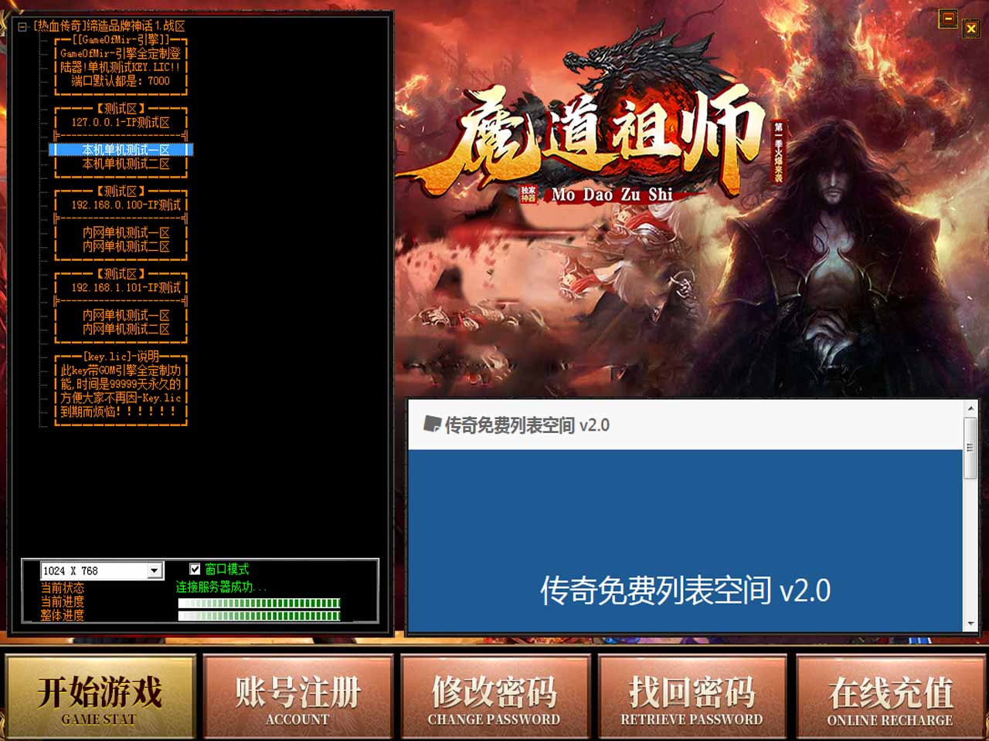The width and height of the screenshot is (989, 741).
Task: Click the GameOfMir-引擎 header tree row
Action: point(121,39)
